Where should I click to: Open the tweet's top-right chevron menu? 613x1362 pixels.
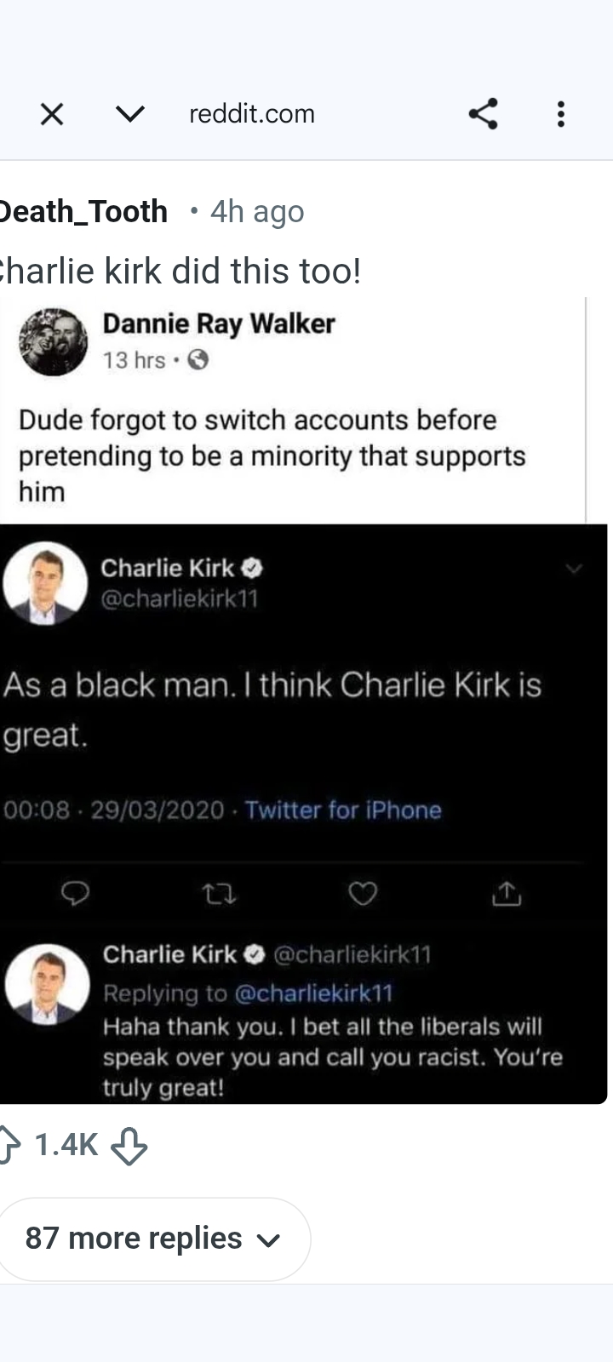[x=575, y=569]
